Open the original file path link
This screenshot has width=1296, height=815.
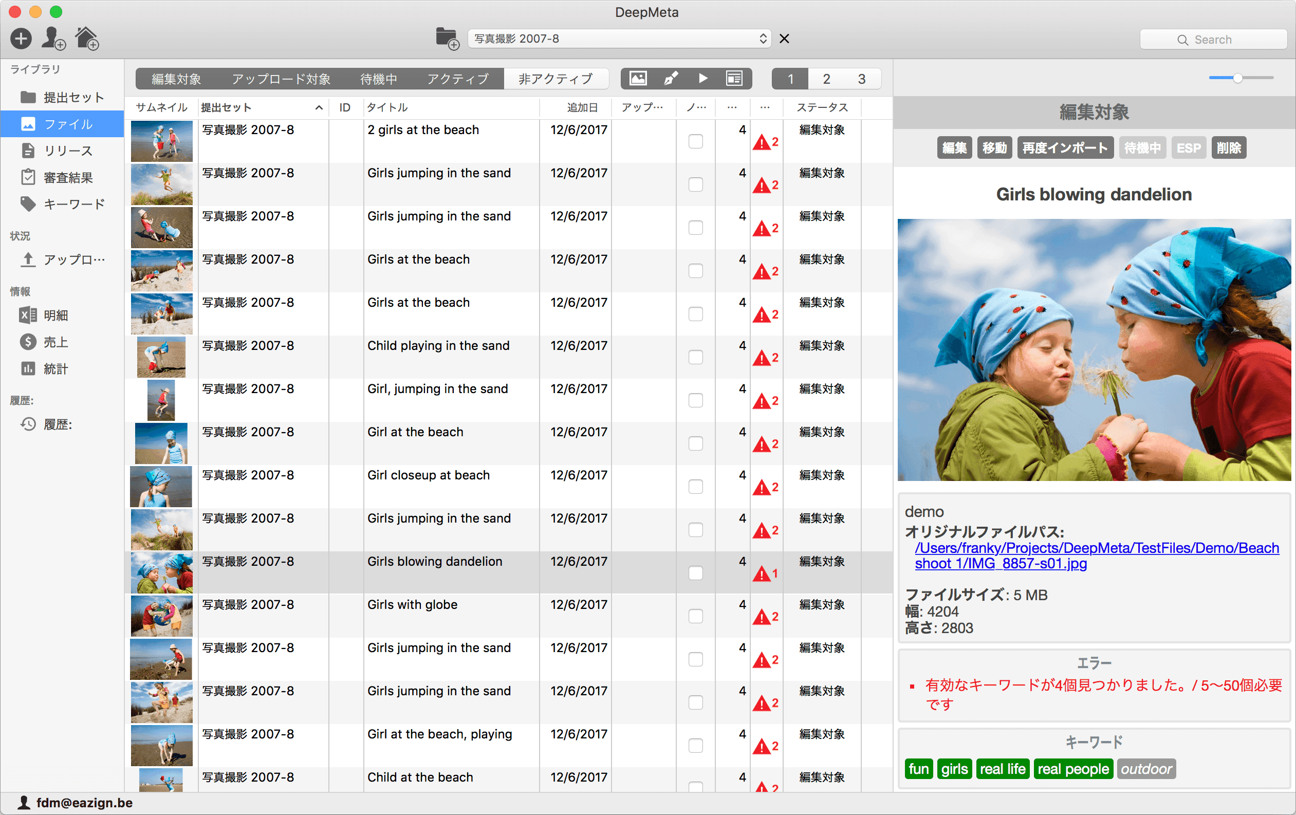pos(1096,555)
